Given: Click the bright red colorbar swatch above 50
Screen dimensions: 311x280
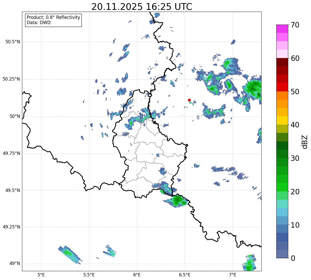Looking at the screenshot, I should click(x=282, y=87).
